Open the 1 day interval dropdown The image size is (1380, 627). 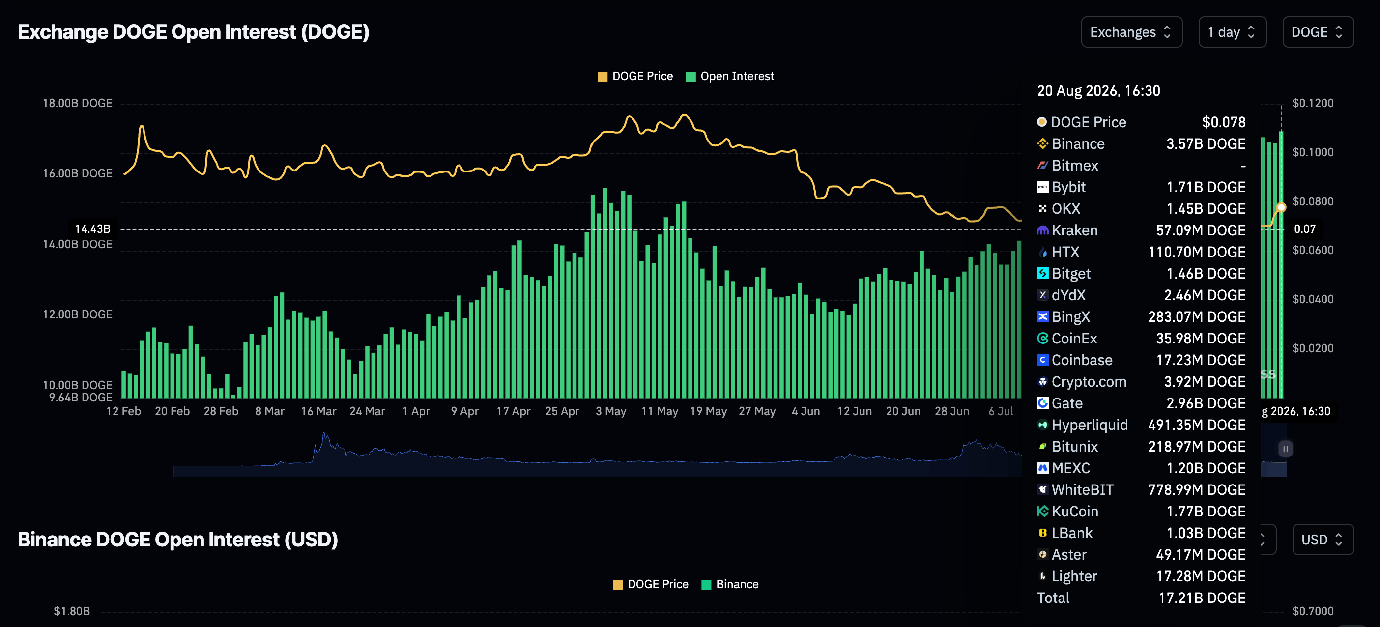click(x=1232, y=32)
